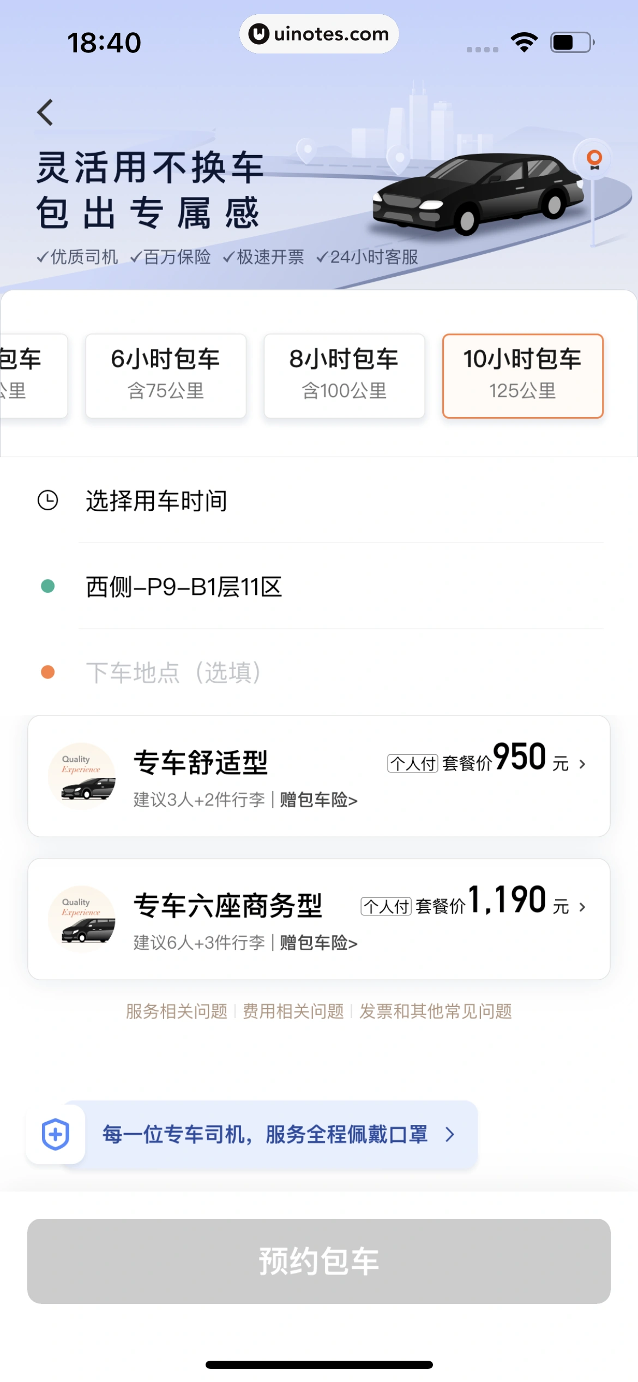
Task: Expand the 1,190 元 business price details
Action: [x=582, y=907]
